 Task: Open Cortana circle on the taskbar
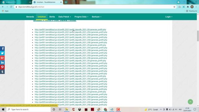pos(54,109)
